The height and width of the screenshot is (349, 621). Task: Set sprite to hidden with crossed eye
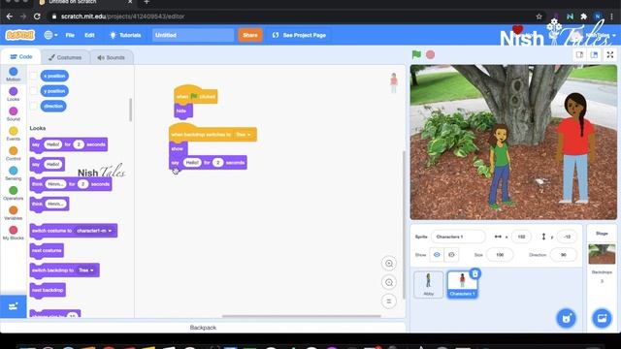[x=451, y=255]
